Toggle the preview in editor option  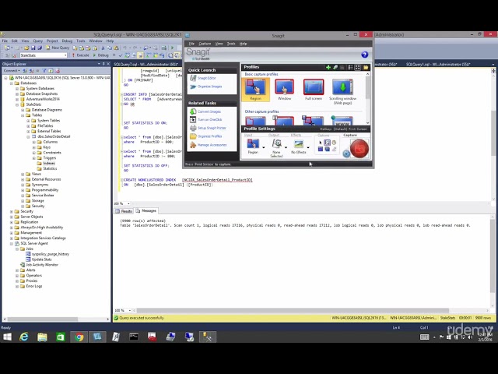(327, 143)
